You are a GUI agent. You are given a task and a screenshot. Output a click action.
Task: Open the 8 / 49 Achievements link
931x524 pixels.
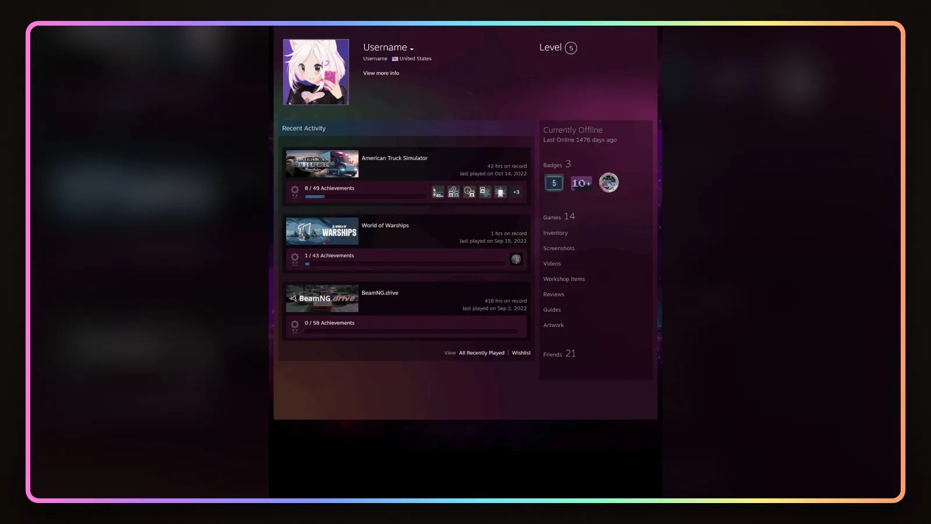(x=329, y=188)
